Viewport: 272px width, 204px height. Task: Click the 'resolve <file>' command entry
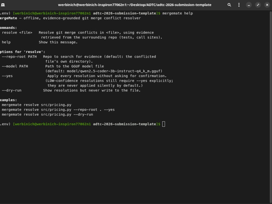[x=17, y=32]
